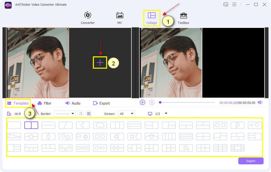
Task: Select the two vertical split template
Action: (31, 125)
